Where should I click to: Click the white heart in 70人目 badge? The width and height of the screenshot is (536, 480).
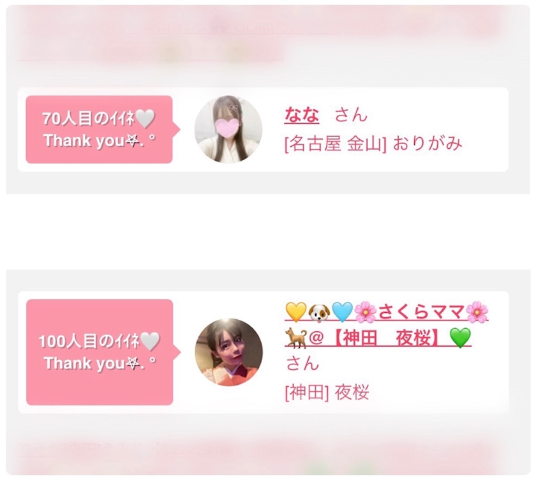pyautogui.click(x=145, y=119)
